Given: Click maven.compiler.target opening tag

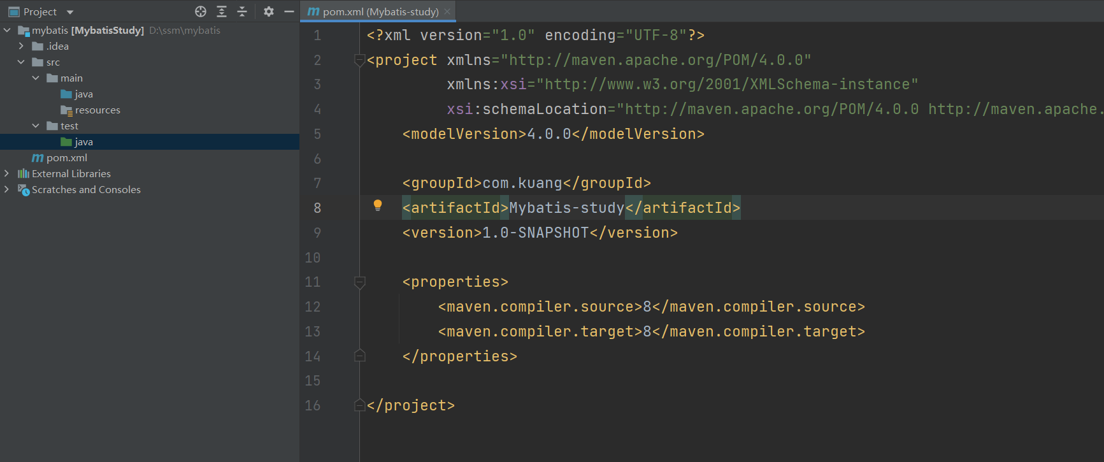Looking at the screenshot, I should point(540,331).
